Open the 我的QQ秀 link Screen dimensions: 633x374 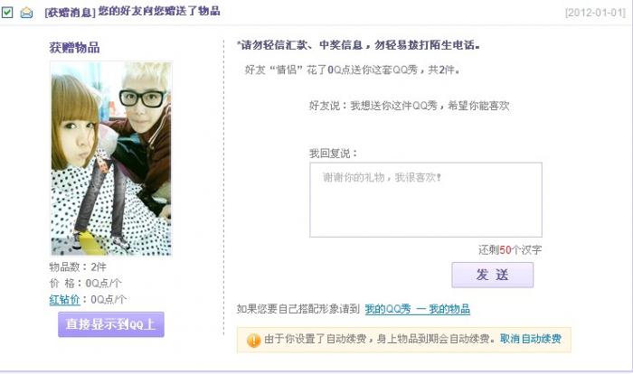(388, 310)
